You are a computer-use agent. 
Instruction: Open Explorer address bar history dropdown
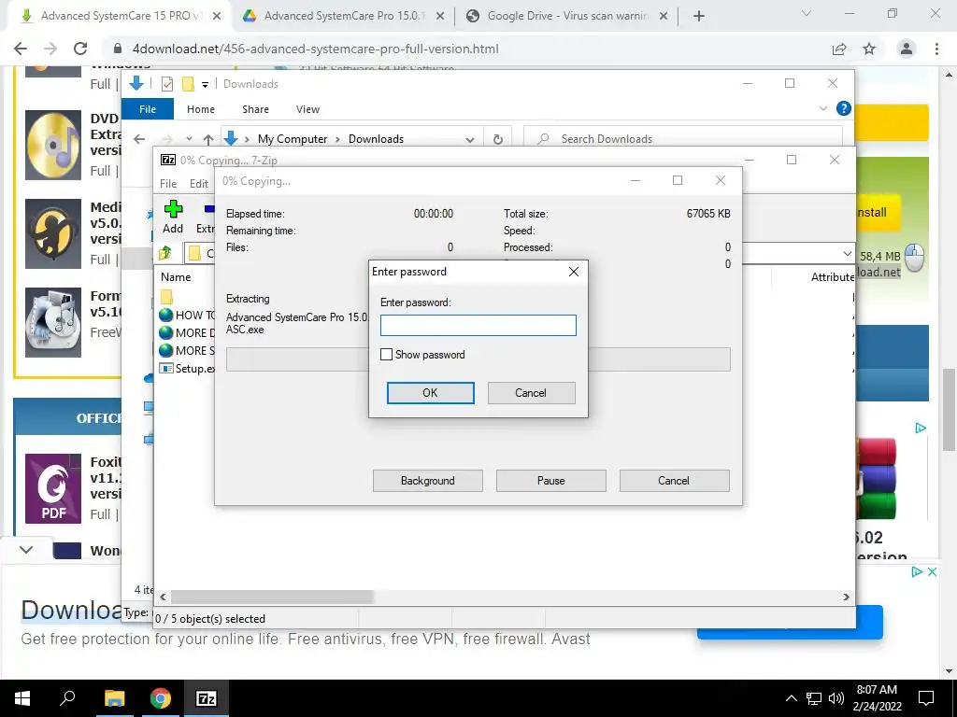click(x=470, y=139)
